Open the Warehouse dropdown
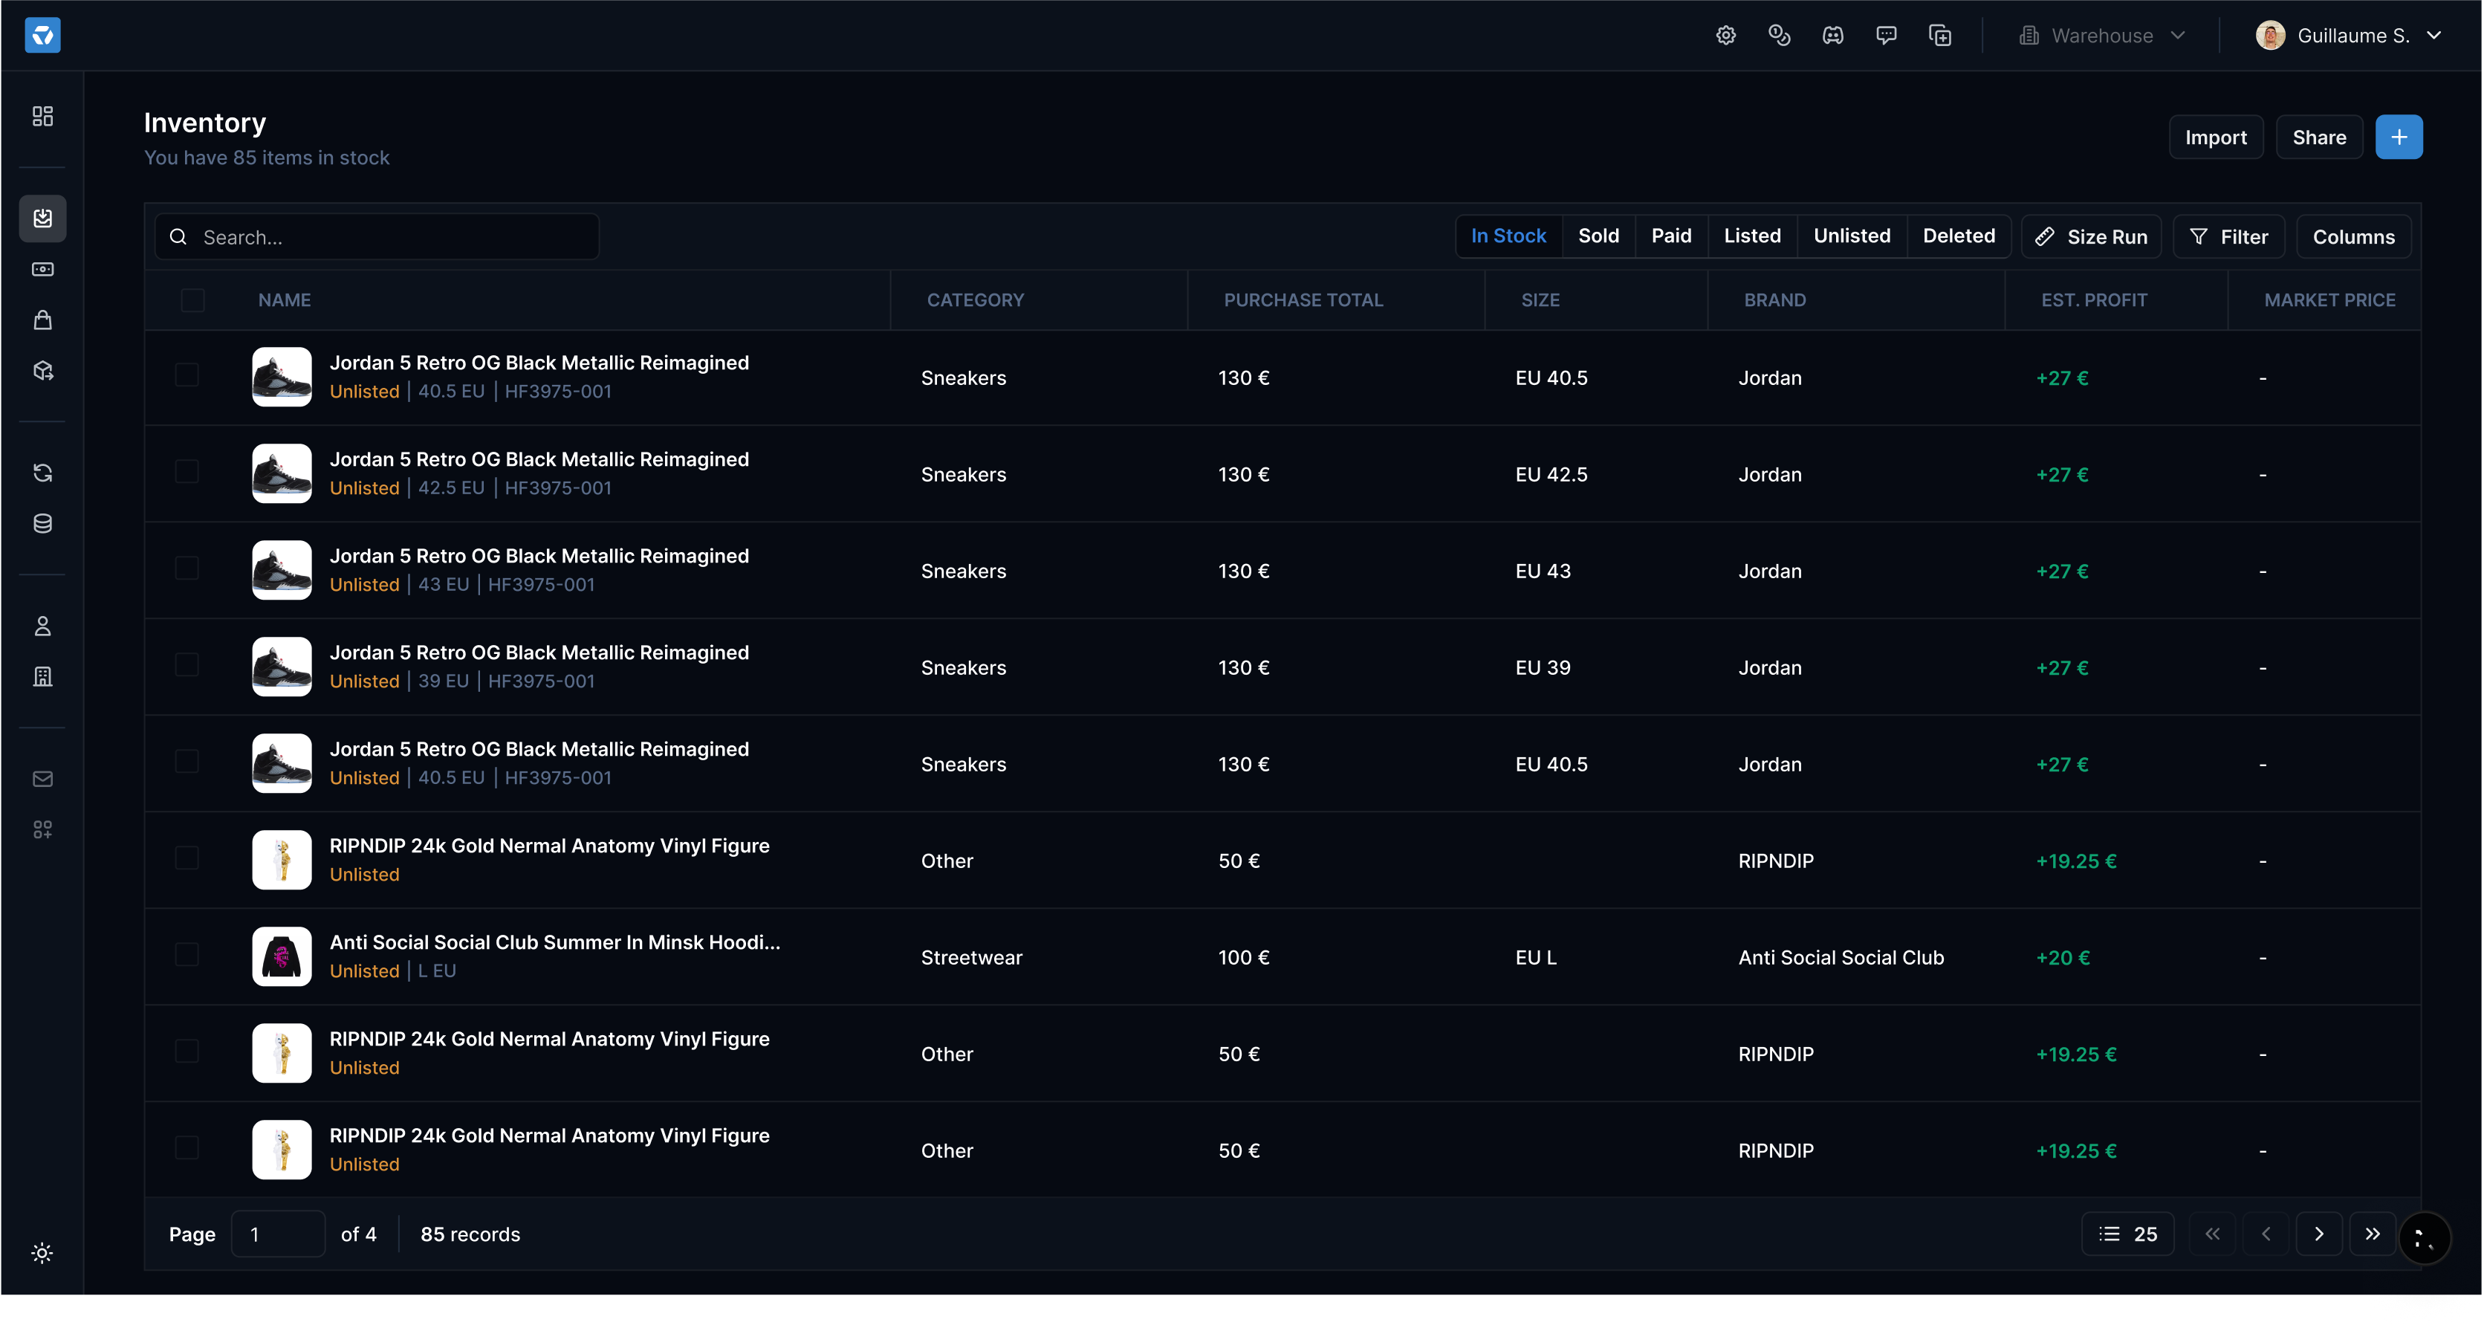Viewport: 2487px width, 1325px height. (x=2102, y=35)
